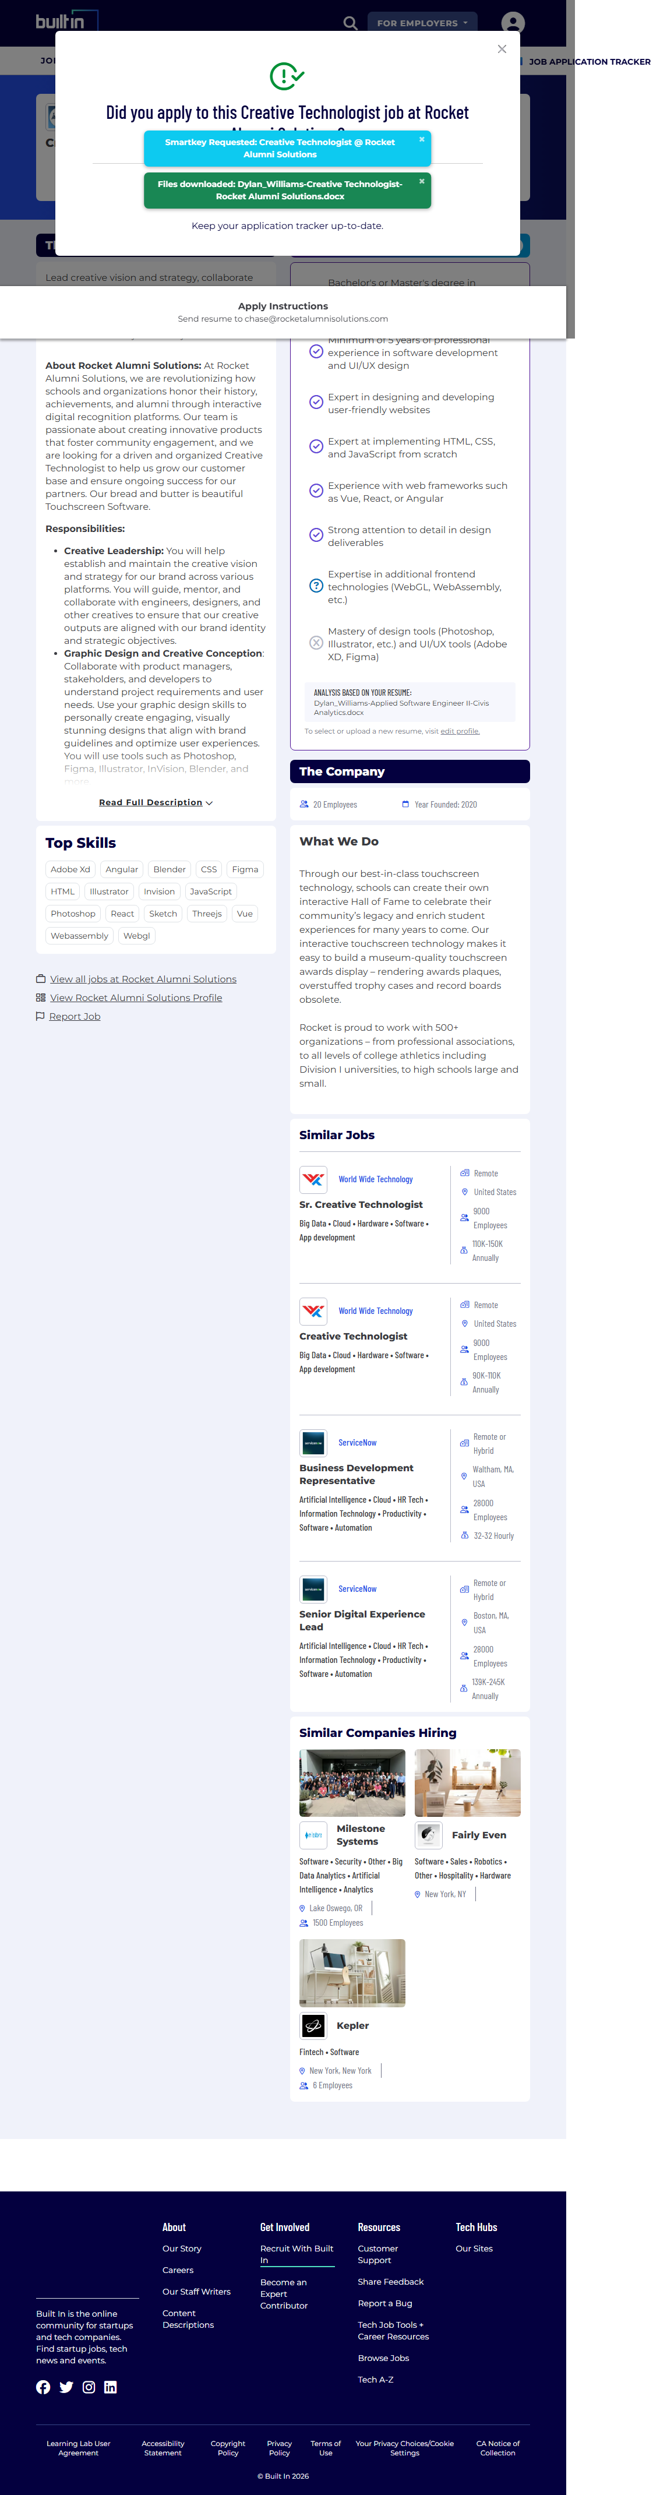Close the Files downloaded notification
The width and height of the screenshot is (660, 2495).
[422, 181]
